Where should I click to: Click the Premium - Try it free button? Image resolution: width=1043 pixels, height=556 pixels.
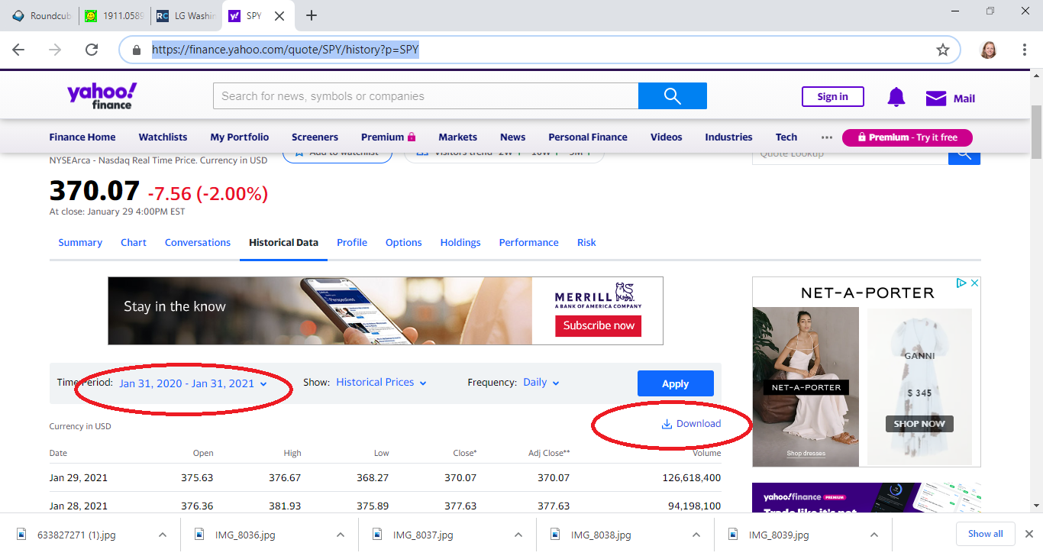(x=907, y=137)
